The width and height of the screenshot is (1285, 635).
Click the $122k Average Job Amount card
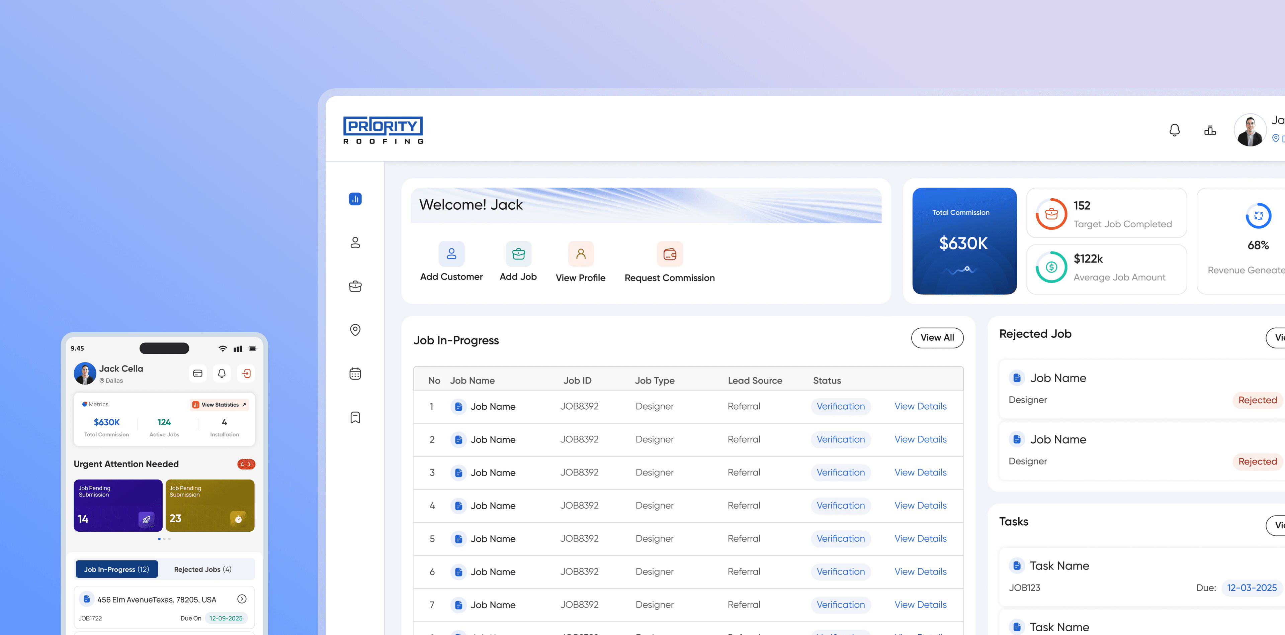(x=1106, y=269)
